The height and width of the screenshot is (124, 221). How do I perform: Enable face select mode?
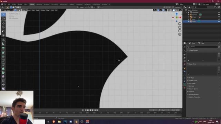pyautogui.click(x=20, y=10)
